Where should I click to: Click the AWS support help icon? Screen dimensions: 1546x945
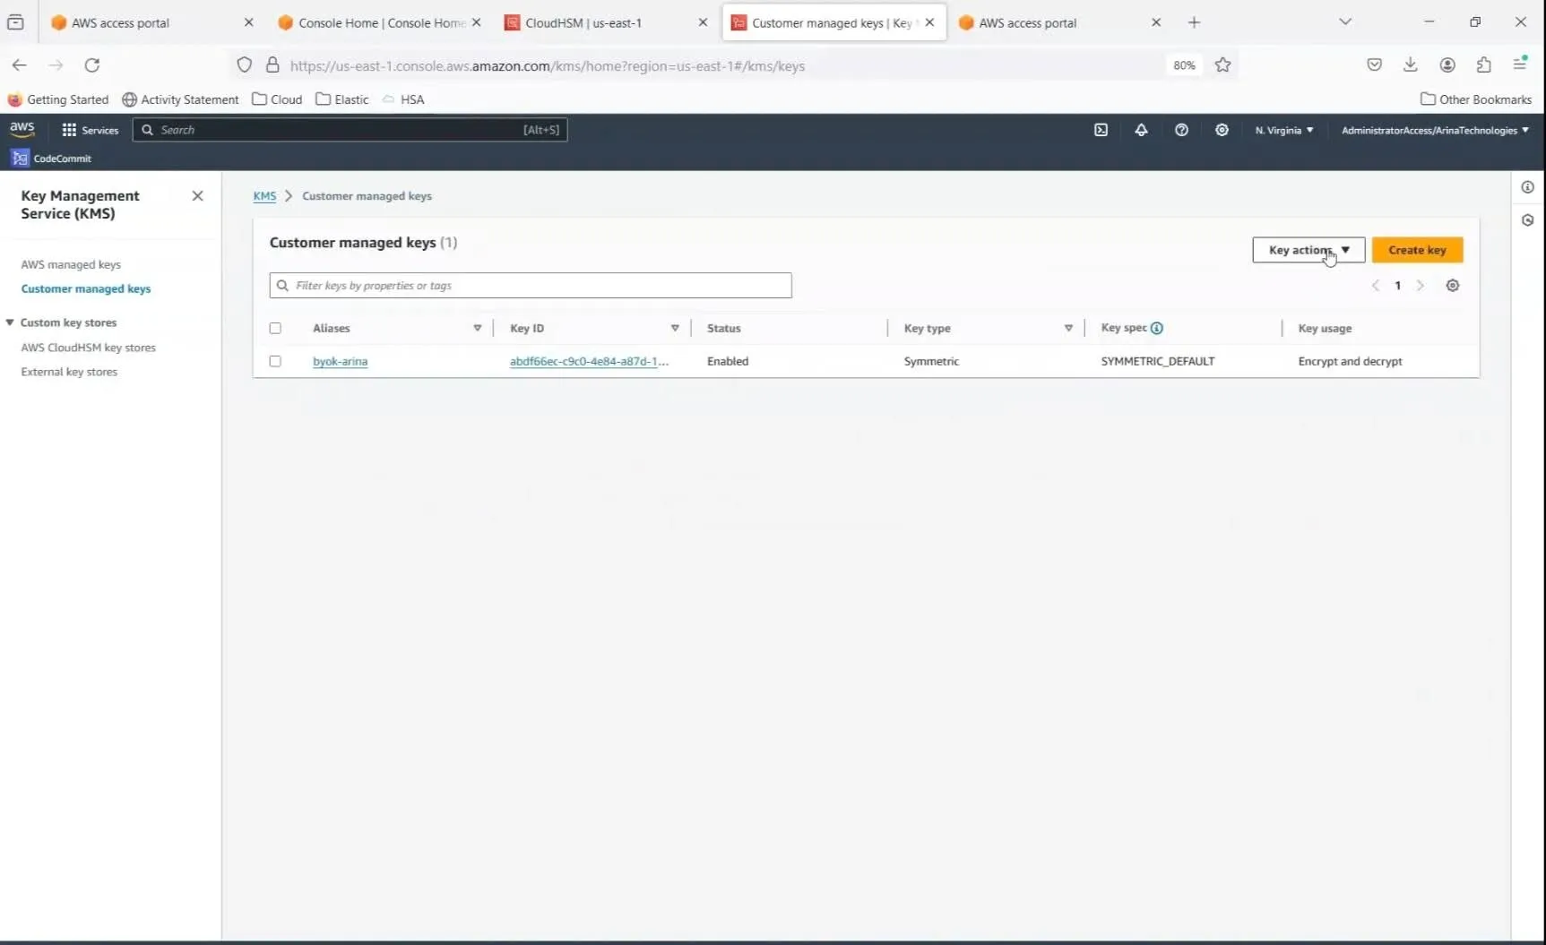pos(1181,130)
